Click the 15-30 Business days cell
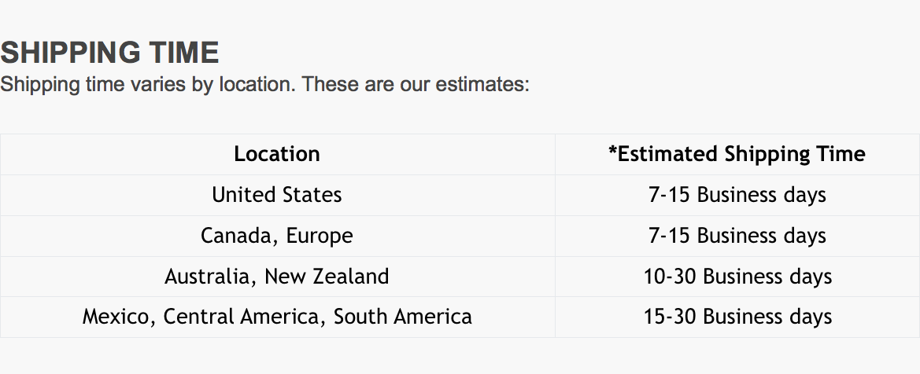Image resolution: width=920 pixels, height=374 pixels. click(737, 317)
